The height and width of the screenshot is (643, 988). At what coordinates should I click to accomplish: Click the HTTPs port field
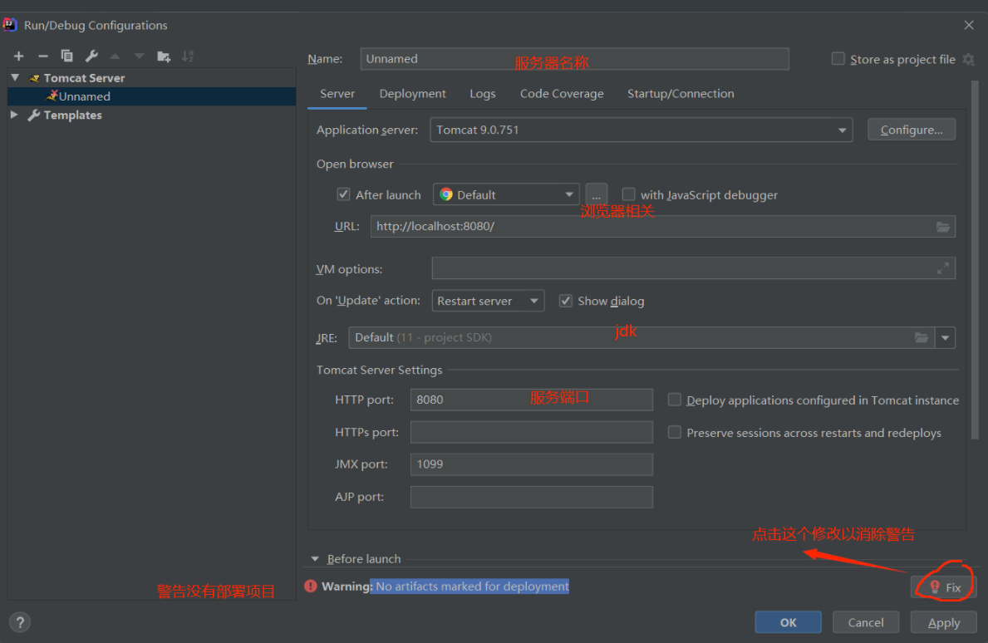tap(531, 432)
